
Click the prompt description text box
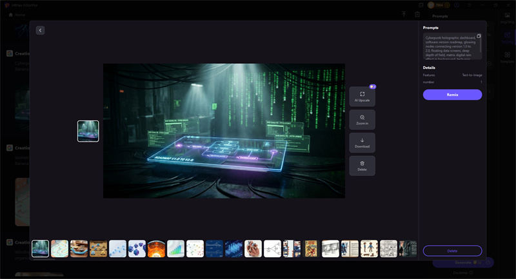[x=450, y=46]
